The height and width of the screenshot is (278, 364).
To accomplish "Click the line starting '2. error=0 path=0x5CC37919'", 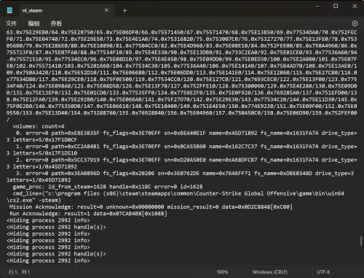I will pyautogui.click(x=186, y=160).
